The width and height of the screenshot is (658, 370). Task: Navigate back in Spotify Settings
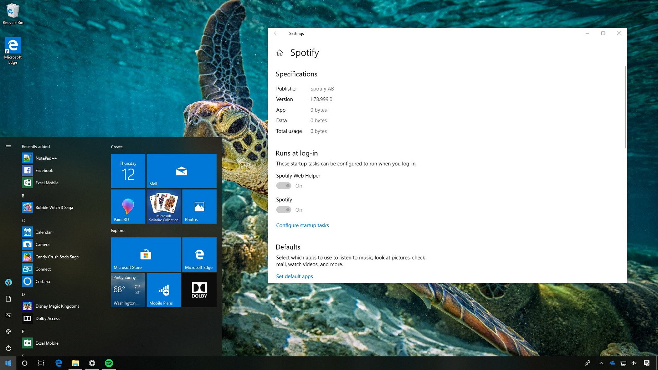tap(276, 32)
